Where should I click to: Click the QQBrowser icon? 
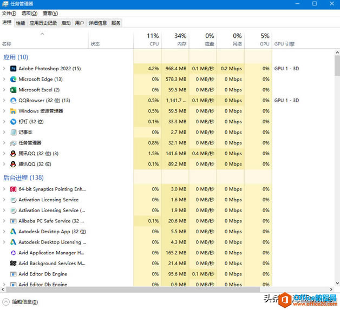click(x=13, y=101)
